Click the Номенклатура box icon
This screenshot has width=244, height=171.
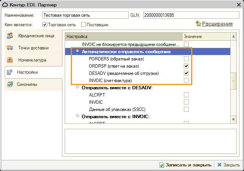point(10,60)
